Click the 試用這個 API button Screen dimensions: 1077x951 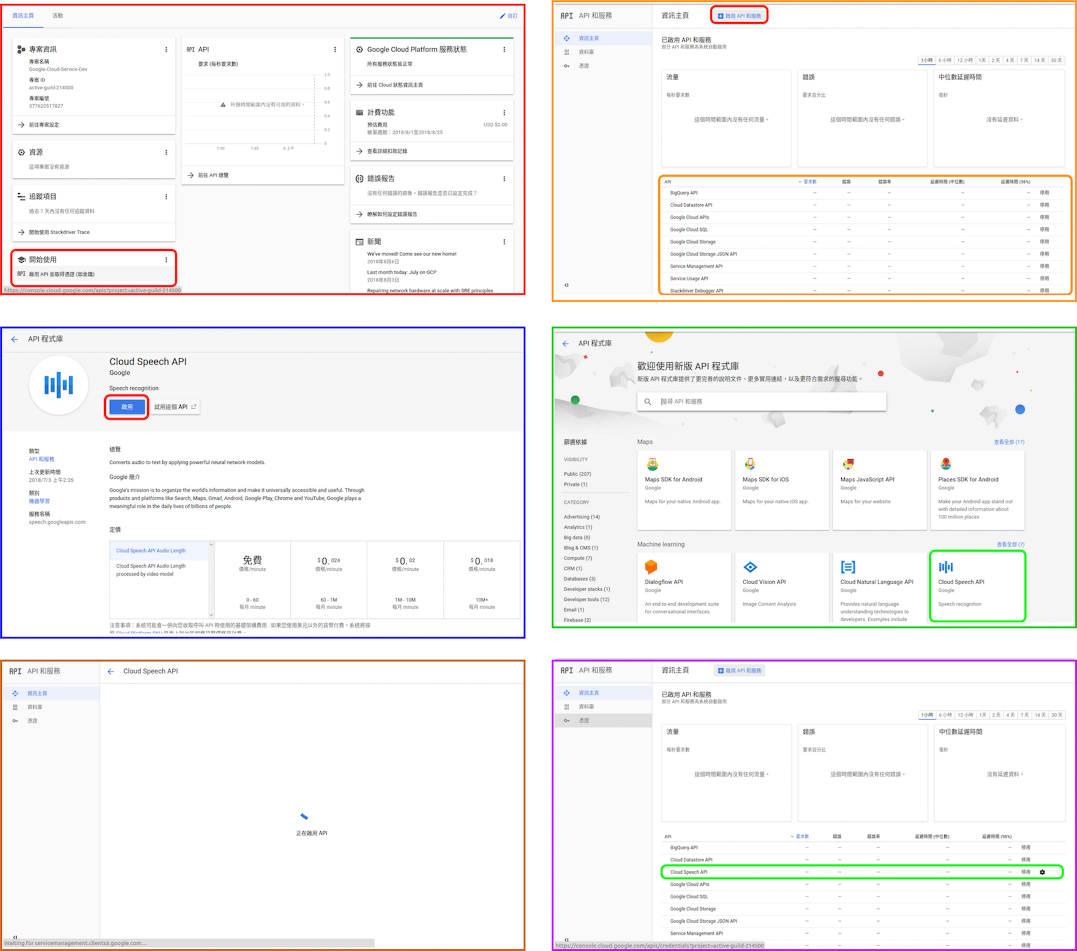coord(175,407)
